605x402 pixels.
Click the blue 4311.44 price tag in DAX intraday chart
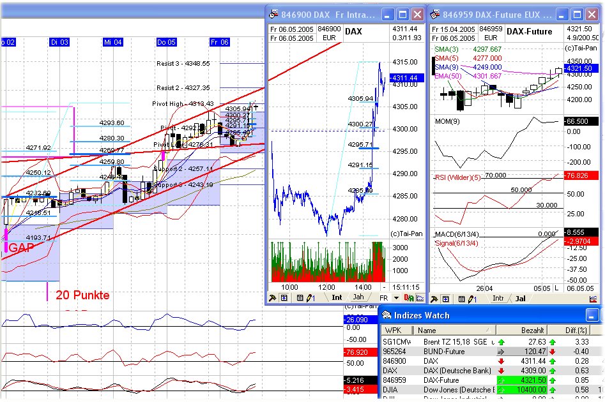coord(407,78)
